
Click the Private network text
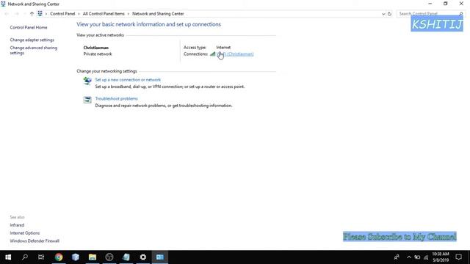pos(98,54)
